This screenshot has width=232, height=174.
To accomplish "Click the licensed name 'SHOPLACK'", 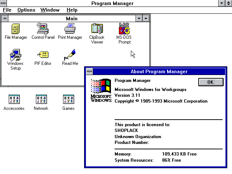I will 127,130.
